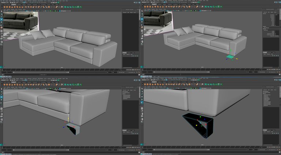This screenshot has height=155, width=281.
Task: Click cube shelf icon in large leg close-up window
Action: click(147, 84)
